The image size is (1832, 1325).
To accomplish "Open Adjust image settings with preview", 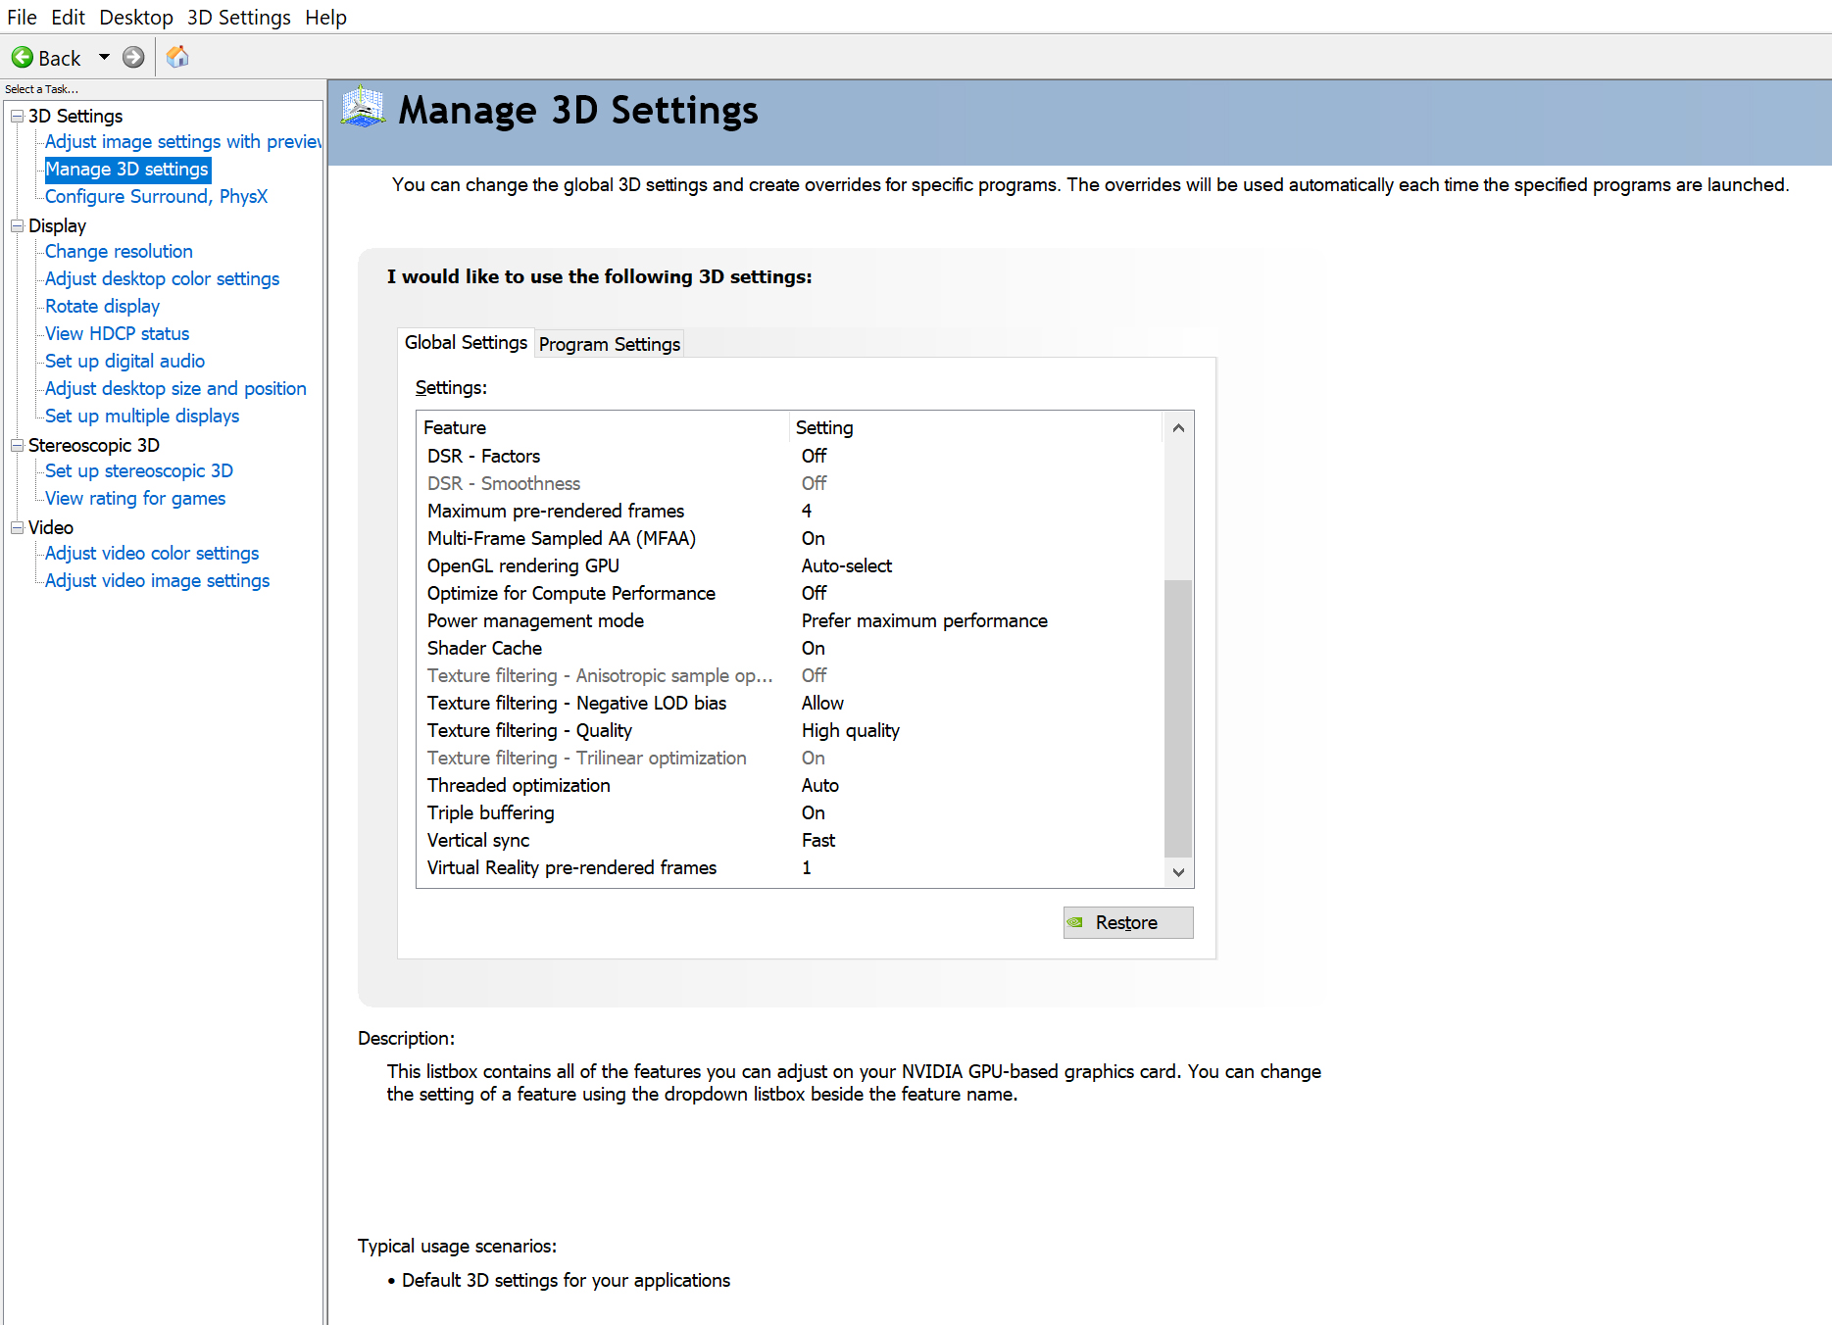I will 183,141.
